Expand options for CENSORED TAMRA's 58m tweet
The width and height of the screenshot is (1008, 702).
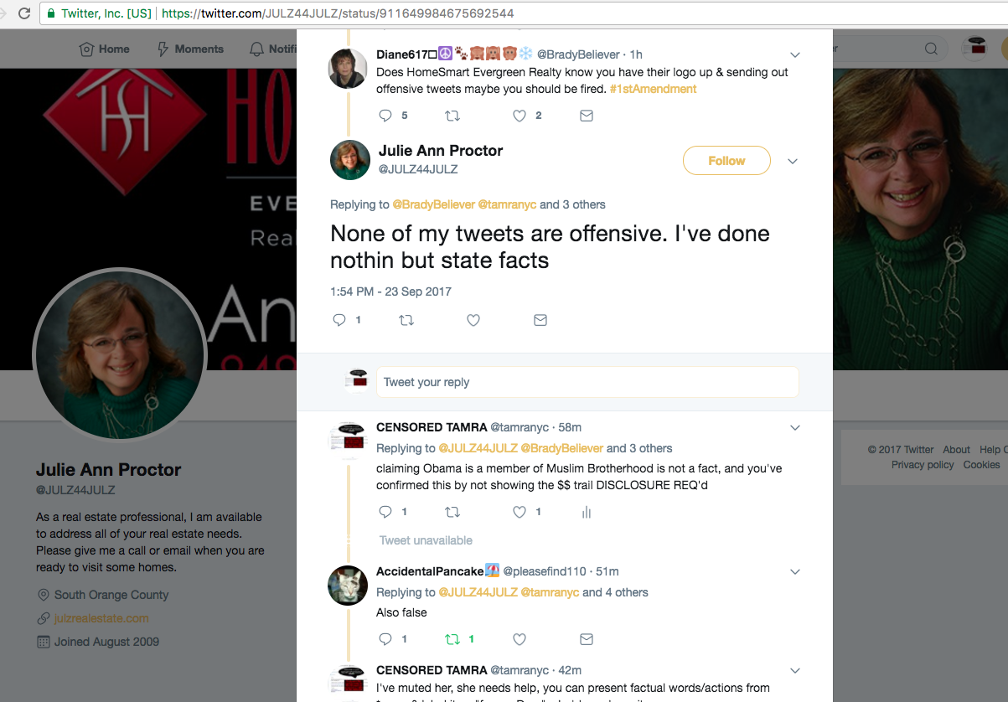795,428
